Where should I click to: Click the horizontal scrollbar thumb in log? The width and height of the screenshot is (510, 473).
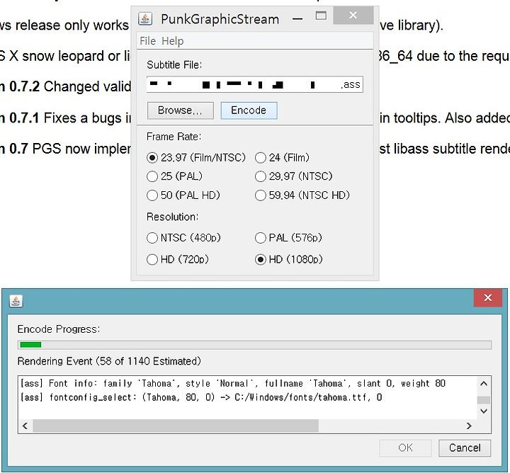coord(176,426)
